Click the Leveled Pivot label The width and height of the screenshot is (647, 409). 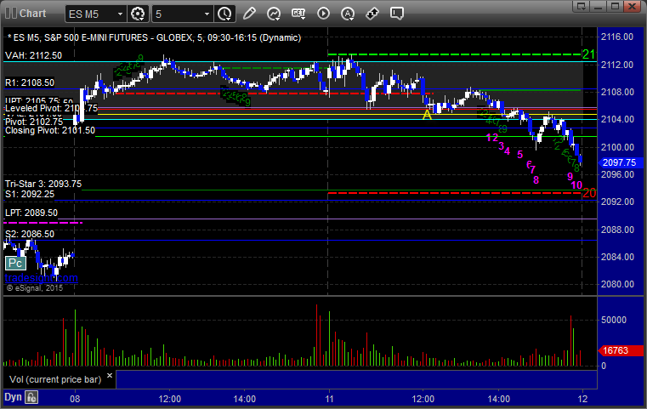[52, 108]
